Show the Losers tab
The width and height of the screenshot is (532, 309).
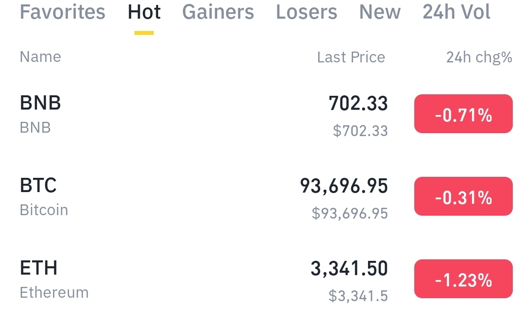[306, 12]
